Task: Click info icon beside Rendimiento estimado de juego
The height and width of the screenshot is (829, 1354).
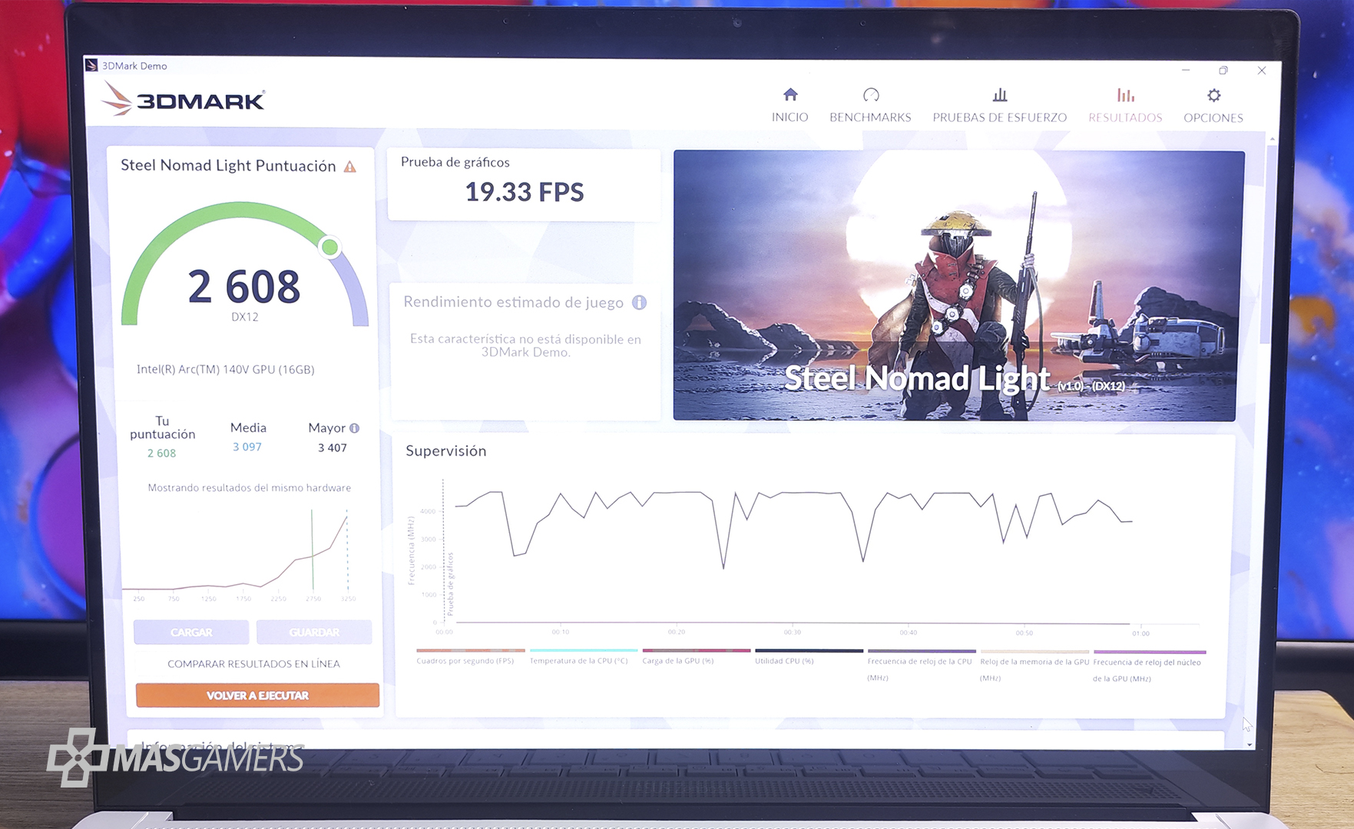Action: point(639,302)
